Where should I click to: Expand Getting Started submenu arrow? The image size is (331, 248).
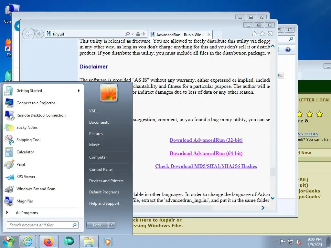tap(79, 91)
